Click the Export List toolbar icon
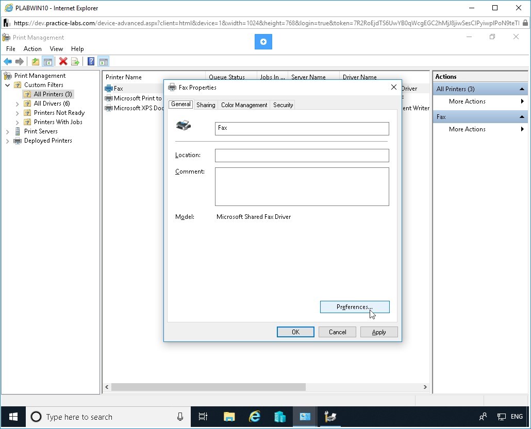Screen dimensions: 531x429 tap(75, 62)
